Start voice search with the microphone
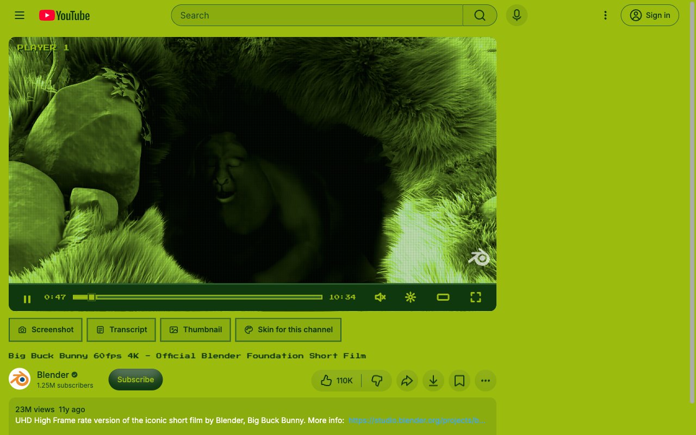This screenshot has height=435, width=696. 517,15
